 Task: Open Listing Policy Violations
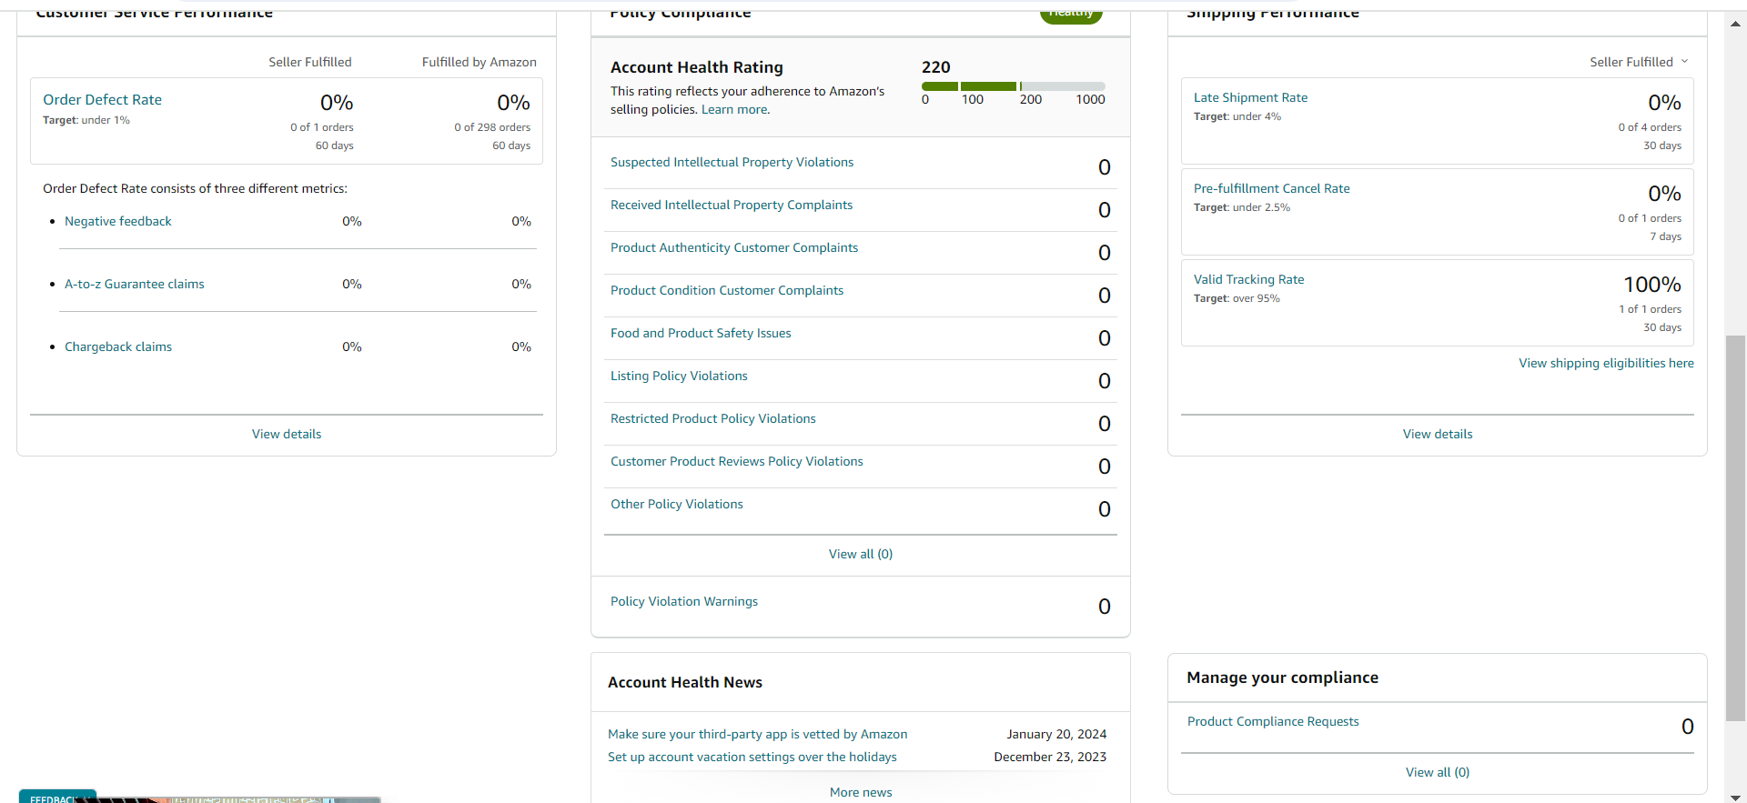click(679, 376)
